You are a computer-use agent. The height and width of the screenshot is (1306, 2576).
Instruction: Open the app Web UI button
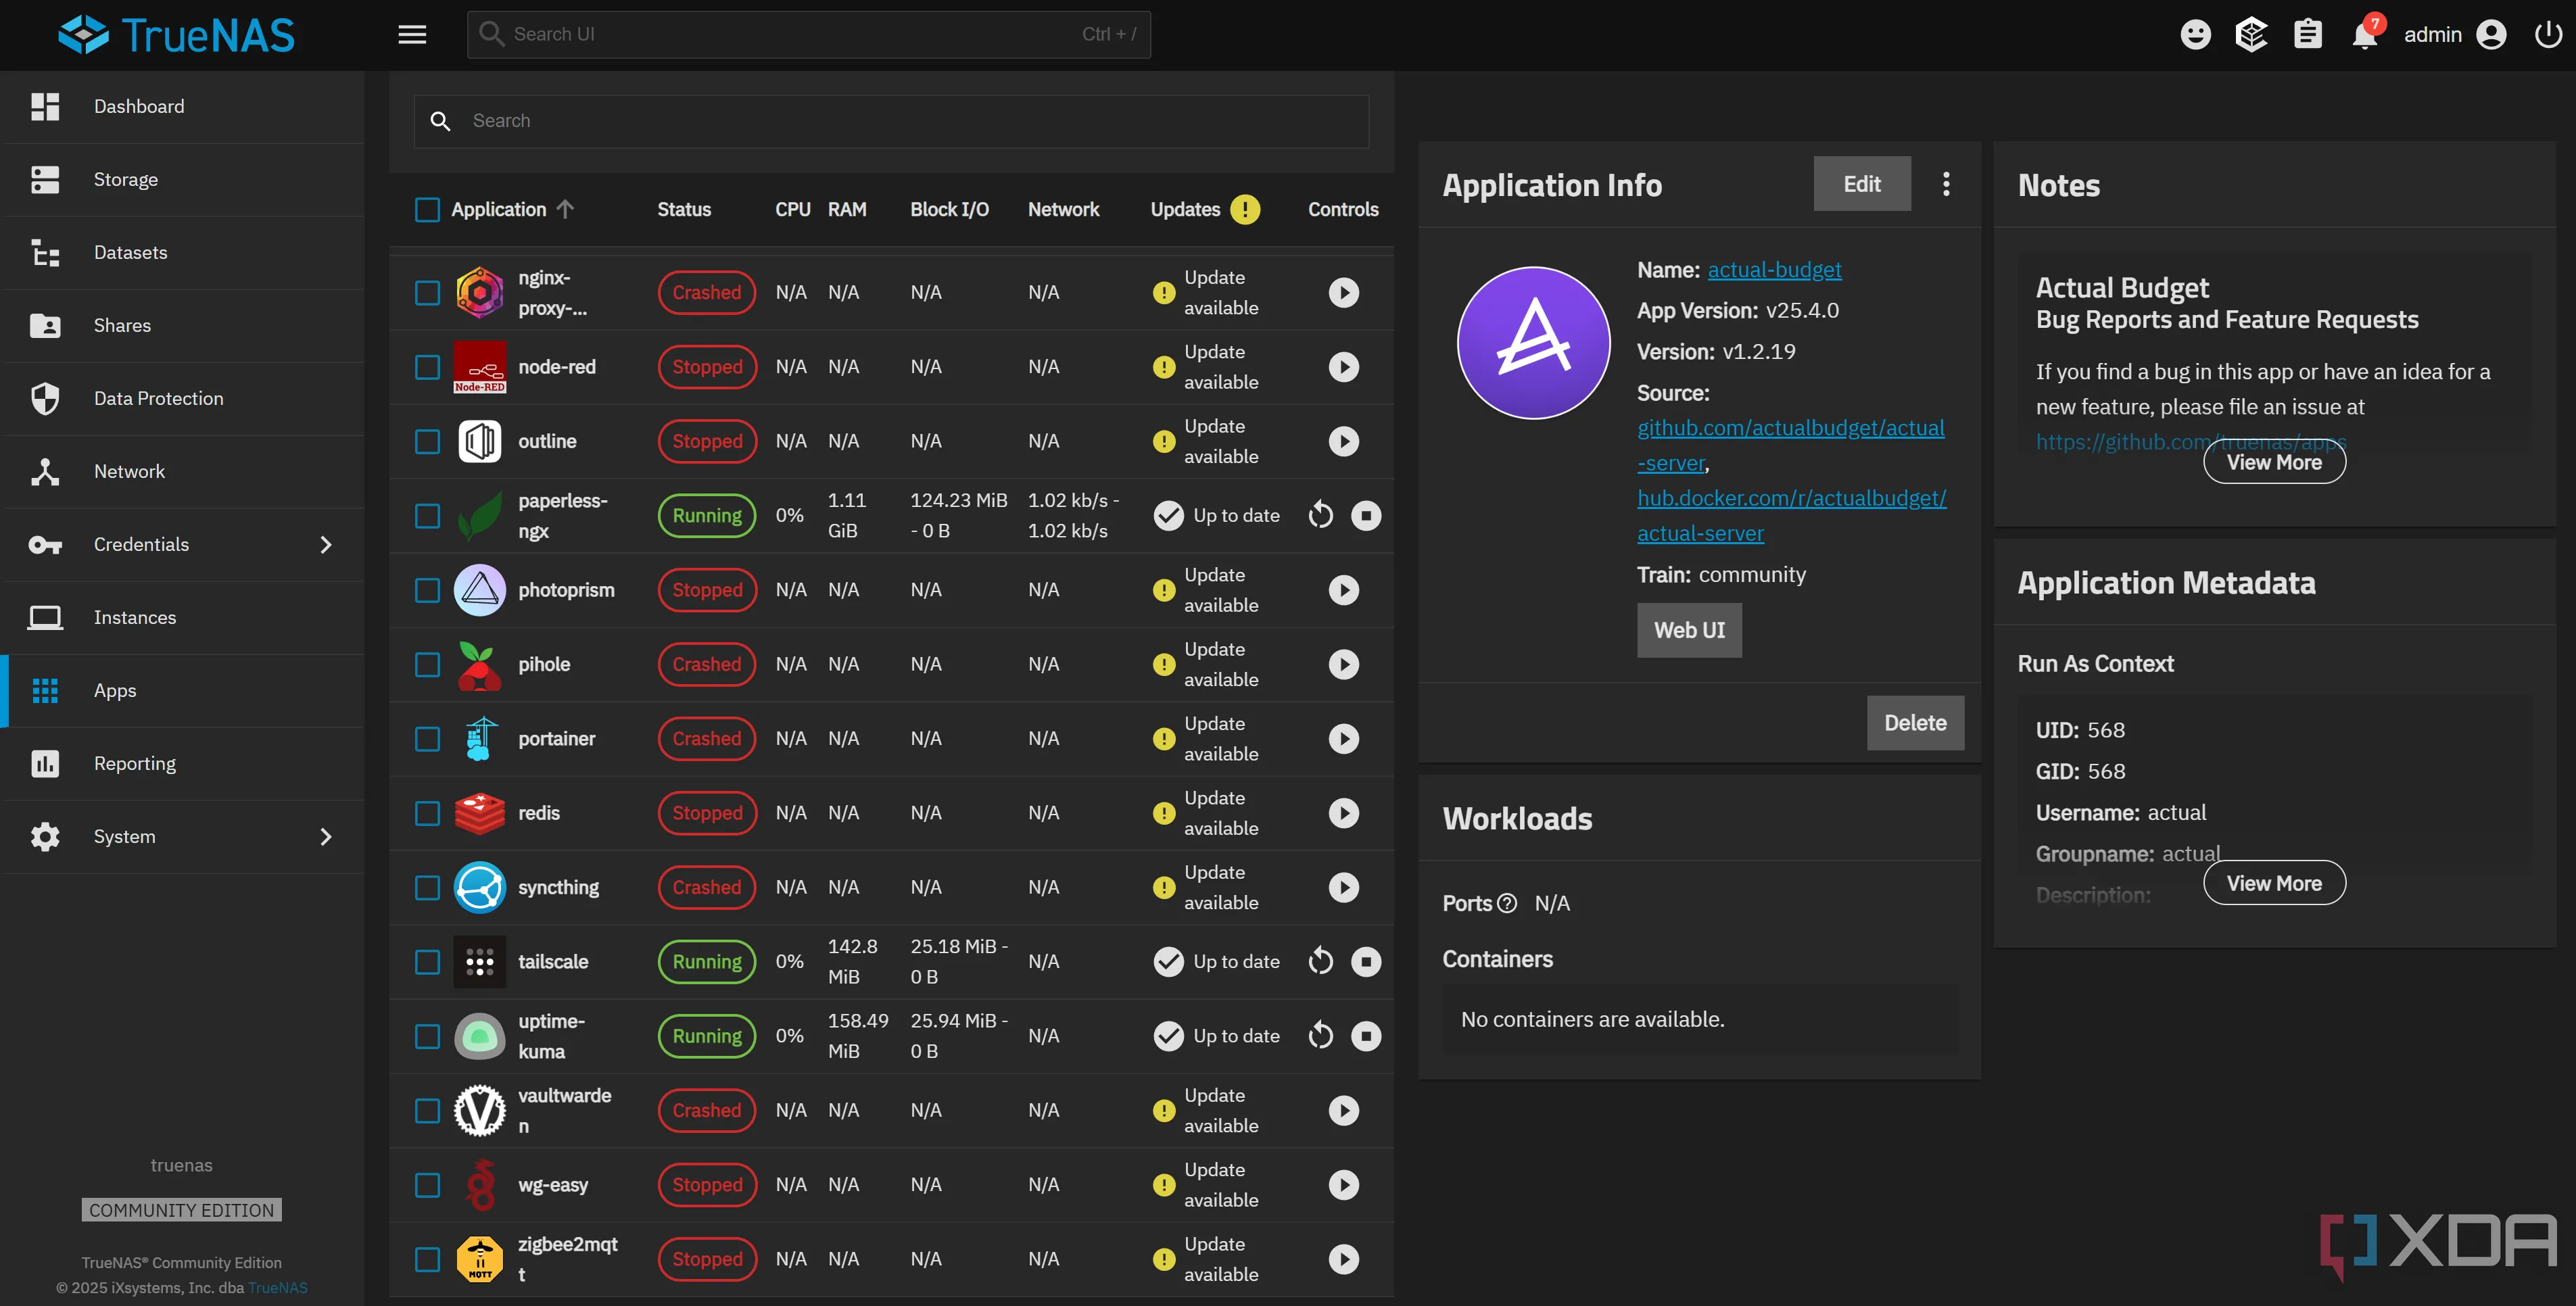point(1689,630)
